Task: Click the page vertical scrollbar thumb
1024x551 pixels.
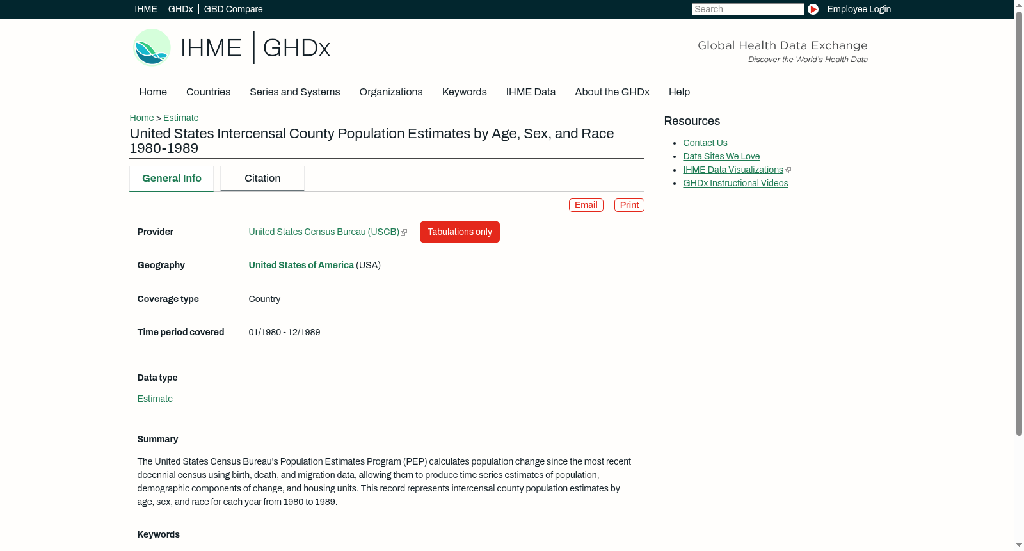Action: coord(1019,223)
